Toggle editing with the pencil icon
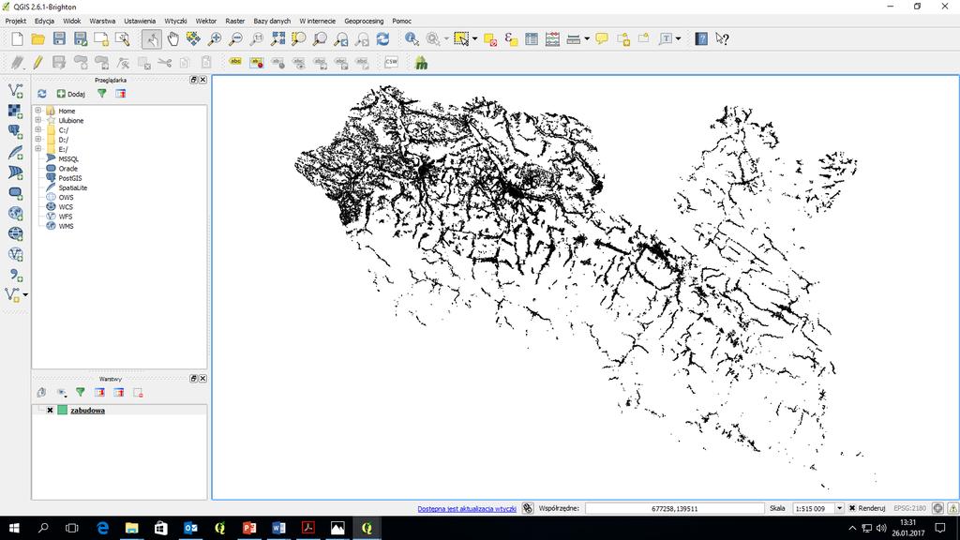 click(x=37, y=63)
